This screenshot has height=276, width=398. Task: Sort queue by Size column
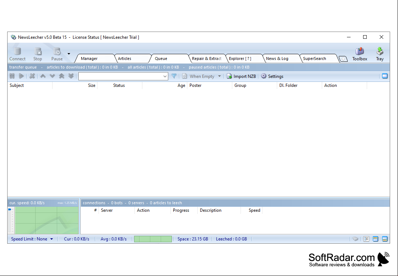point(75,85)
